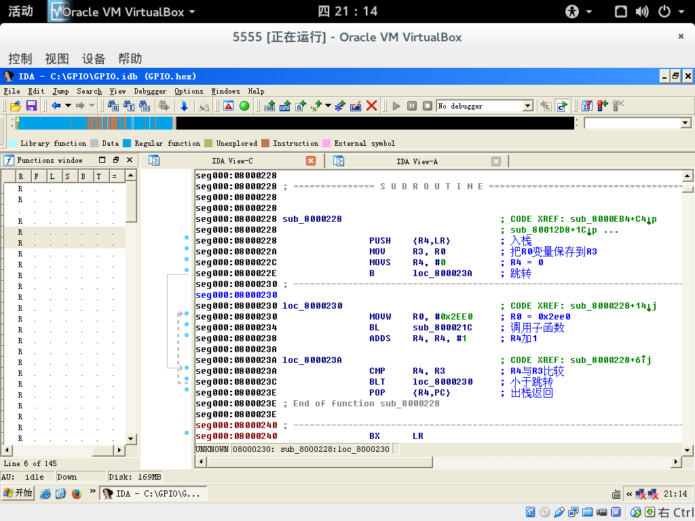The image size is (695, 521).
Task: Jump forward with the gray right arrow
Action: click(80, 106)
